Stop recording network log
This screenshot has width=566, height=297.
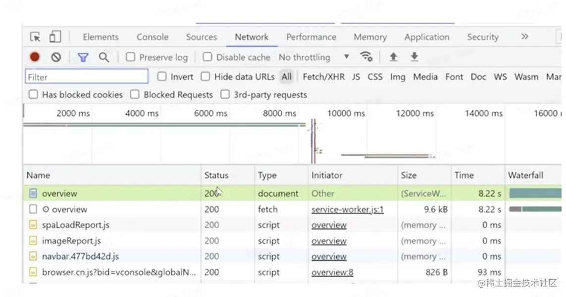pos(35,57)
